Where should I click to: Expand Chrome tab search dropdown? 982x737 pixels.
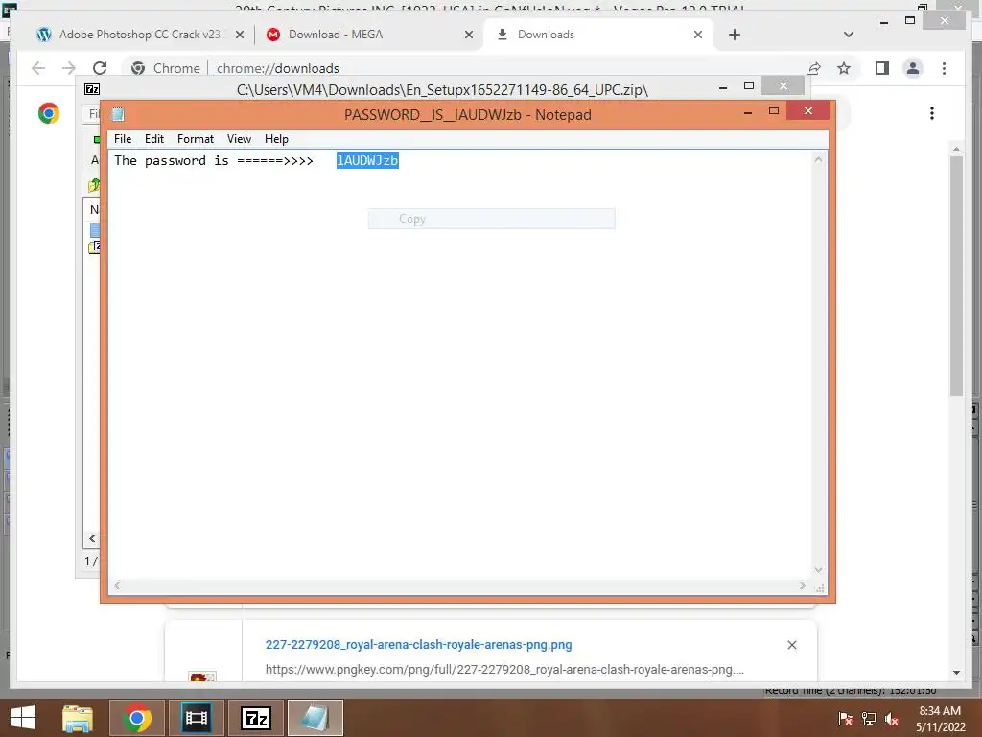coord(849,35)
